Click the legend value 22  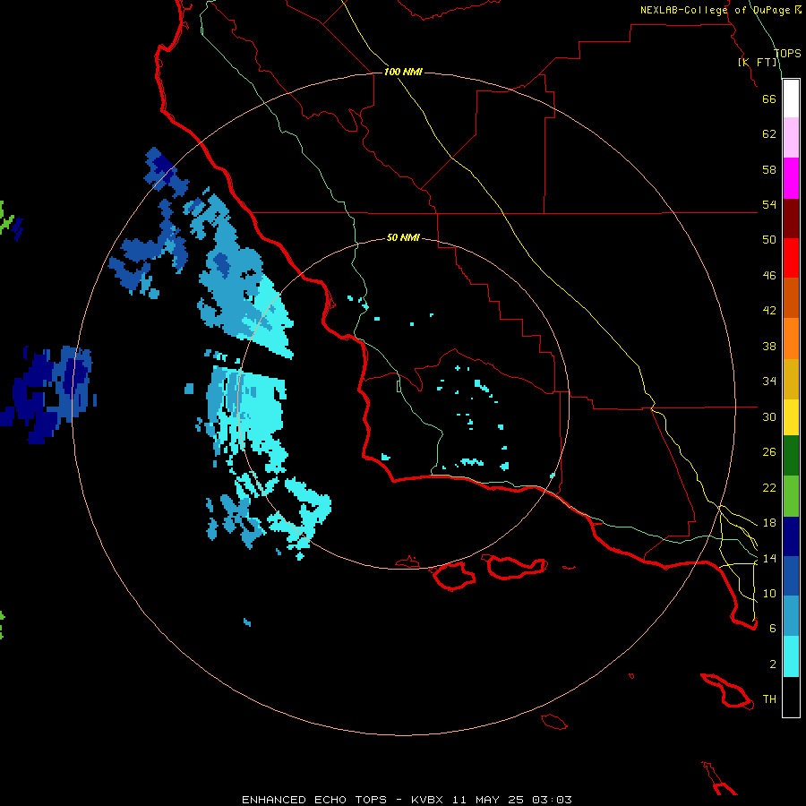tap(769, 487)
